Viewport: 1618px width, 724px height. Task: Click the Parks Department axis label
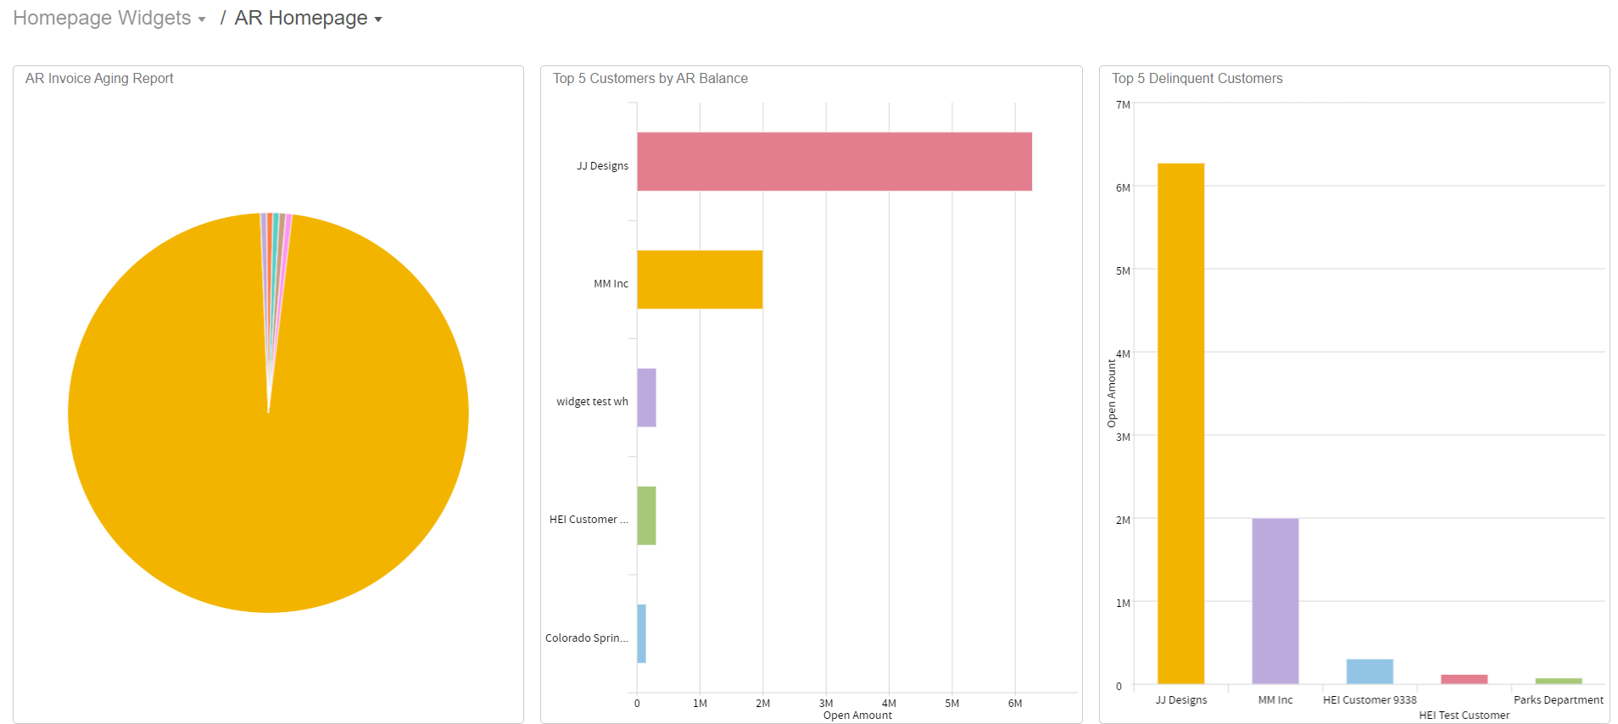[1558, 700]
